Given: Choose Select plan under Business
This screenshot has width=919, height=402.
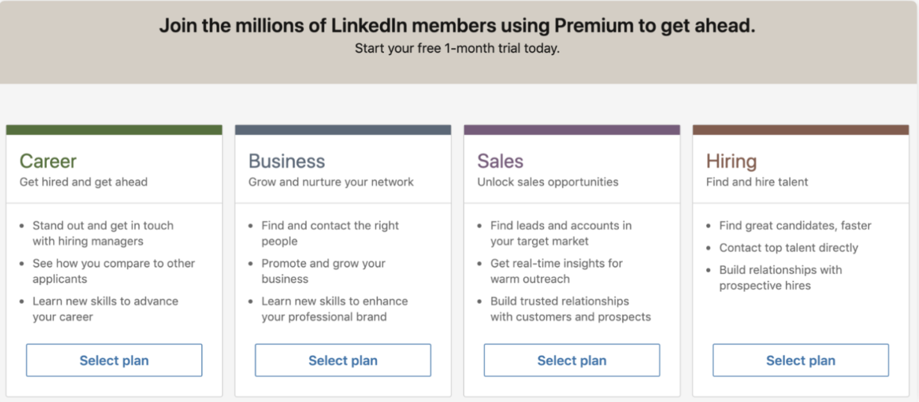Looking at the screenshot, I should coord(343,360).
